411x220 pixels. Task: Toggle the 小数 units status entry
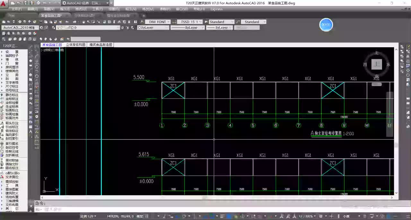(346, 216)
